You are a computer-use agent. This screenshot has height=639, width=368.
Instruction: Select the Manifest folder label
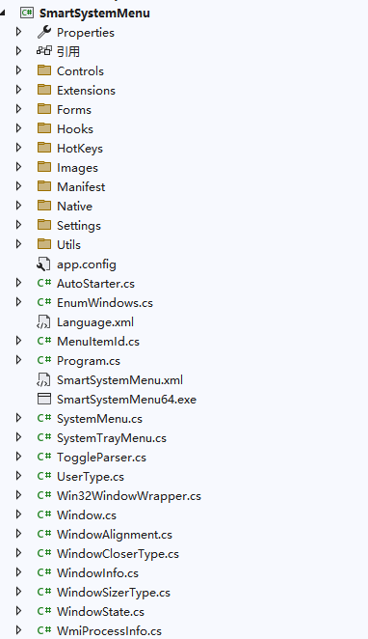point(81,186)
